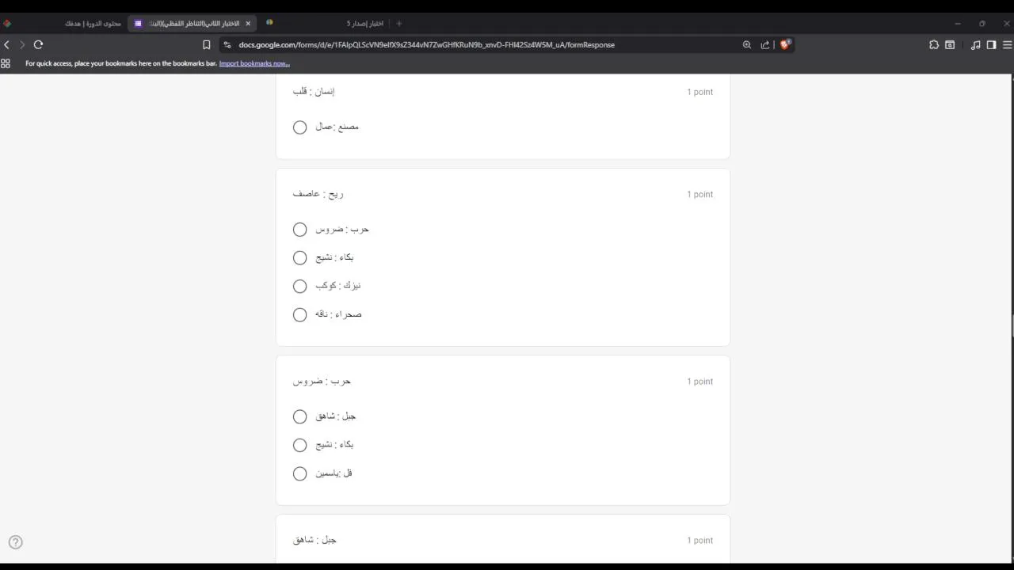The height and width of the screenshot is (570, 1014).
Task: Open the zoom magnifier icon in address bar
Action: click(x=746, y=45)
